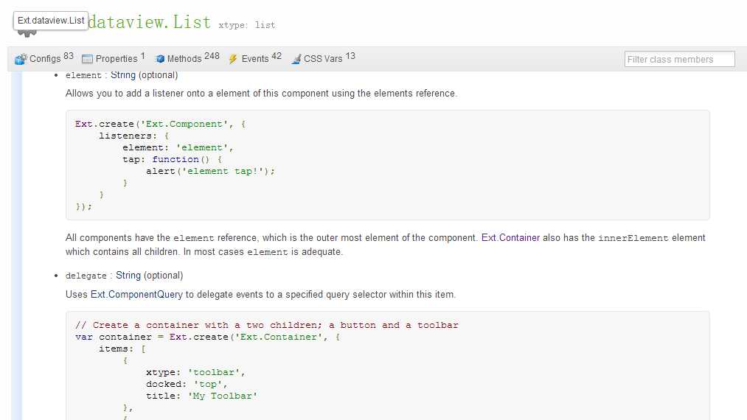
Task: Click the Ext.create('Ext.Component' code line
Action: pyautogui.click(x=160, y=124)
